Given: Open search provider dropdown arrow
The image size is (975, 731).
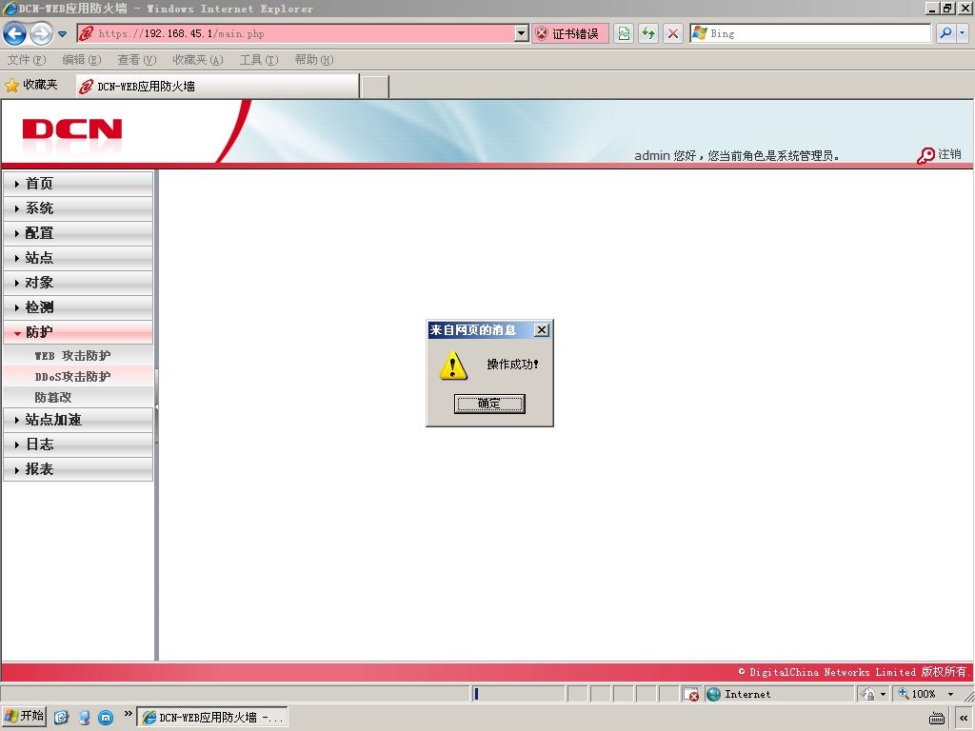Looking at the screenshot, I should pyautogui.click(x=962, y=33).
